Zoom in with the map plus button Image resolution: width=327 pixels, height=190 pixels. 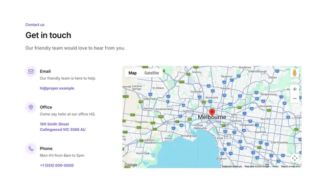click(x=295, y=89)
